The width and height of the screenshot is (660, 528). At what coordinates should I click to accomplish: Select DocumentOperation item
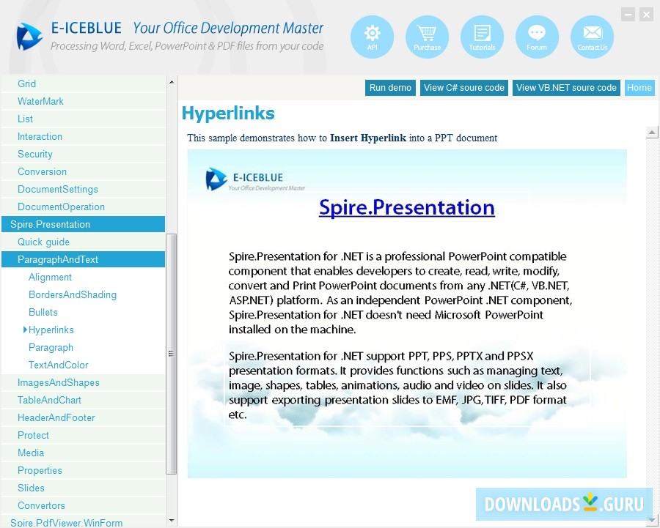84,207
